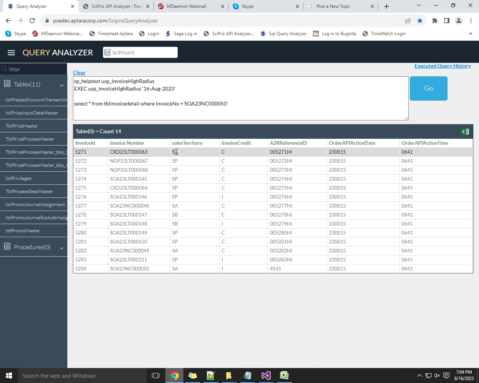Open the Chrome extensions puzzle icon
The image size is (479, 383).
(x=434, y=21)
